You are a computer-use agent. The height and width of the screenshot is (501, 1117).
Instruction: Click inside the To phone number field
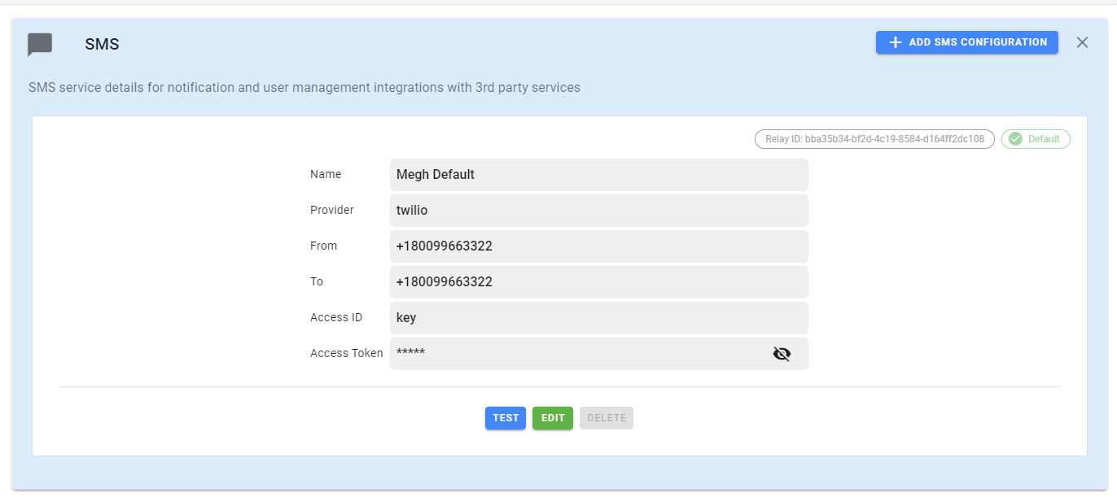pos(598,282)
